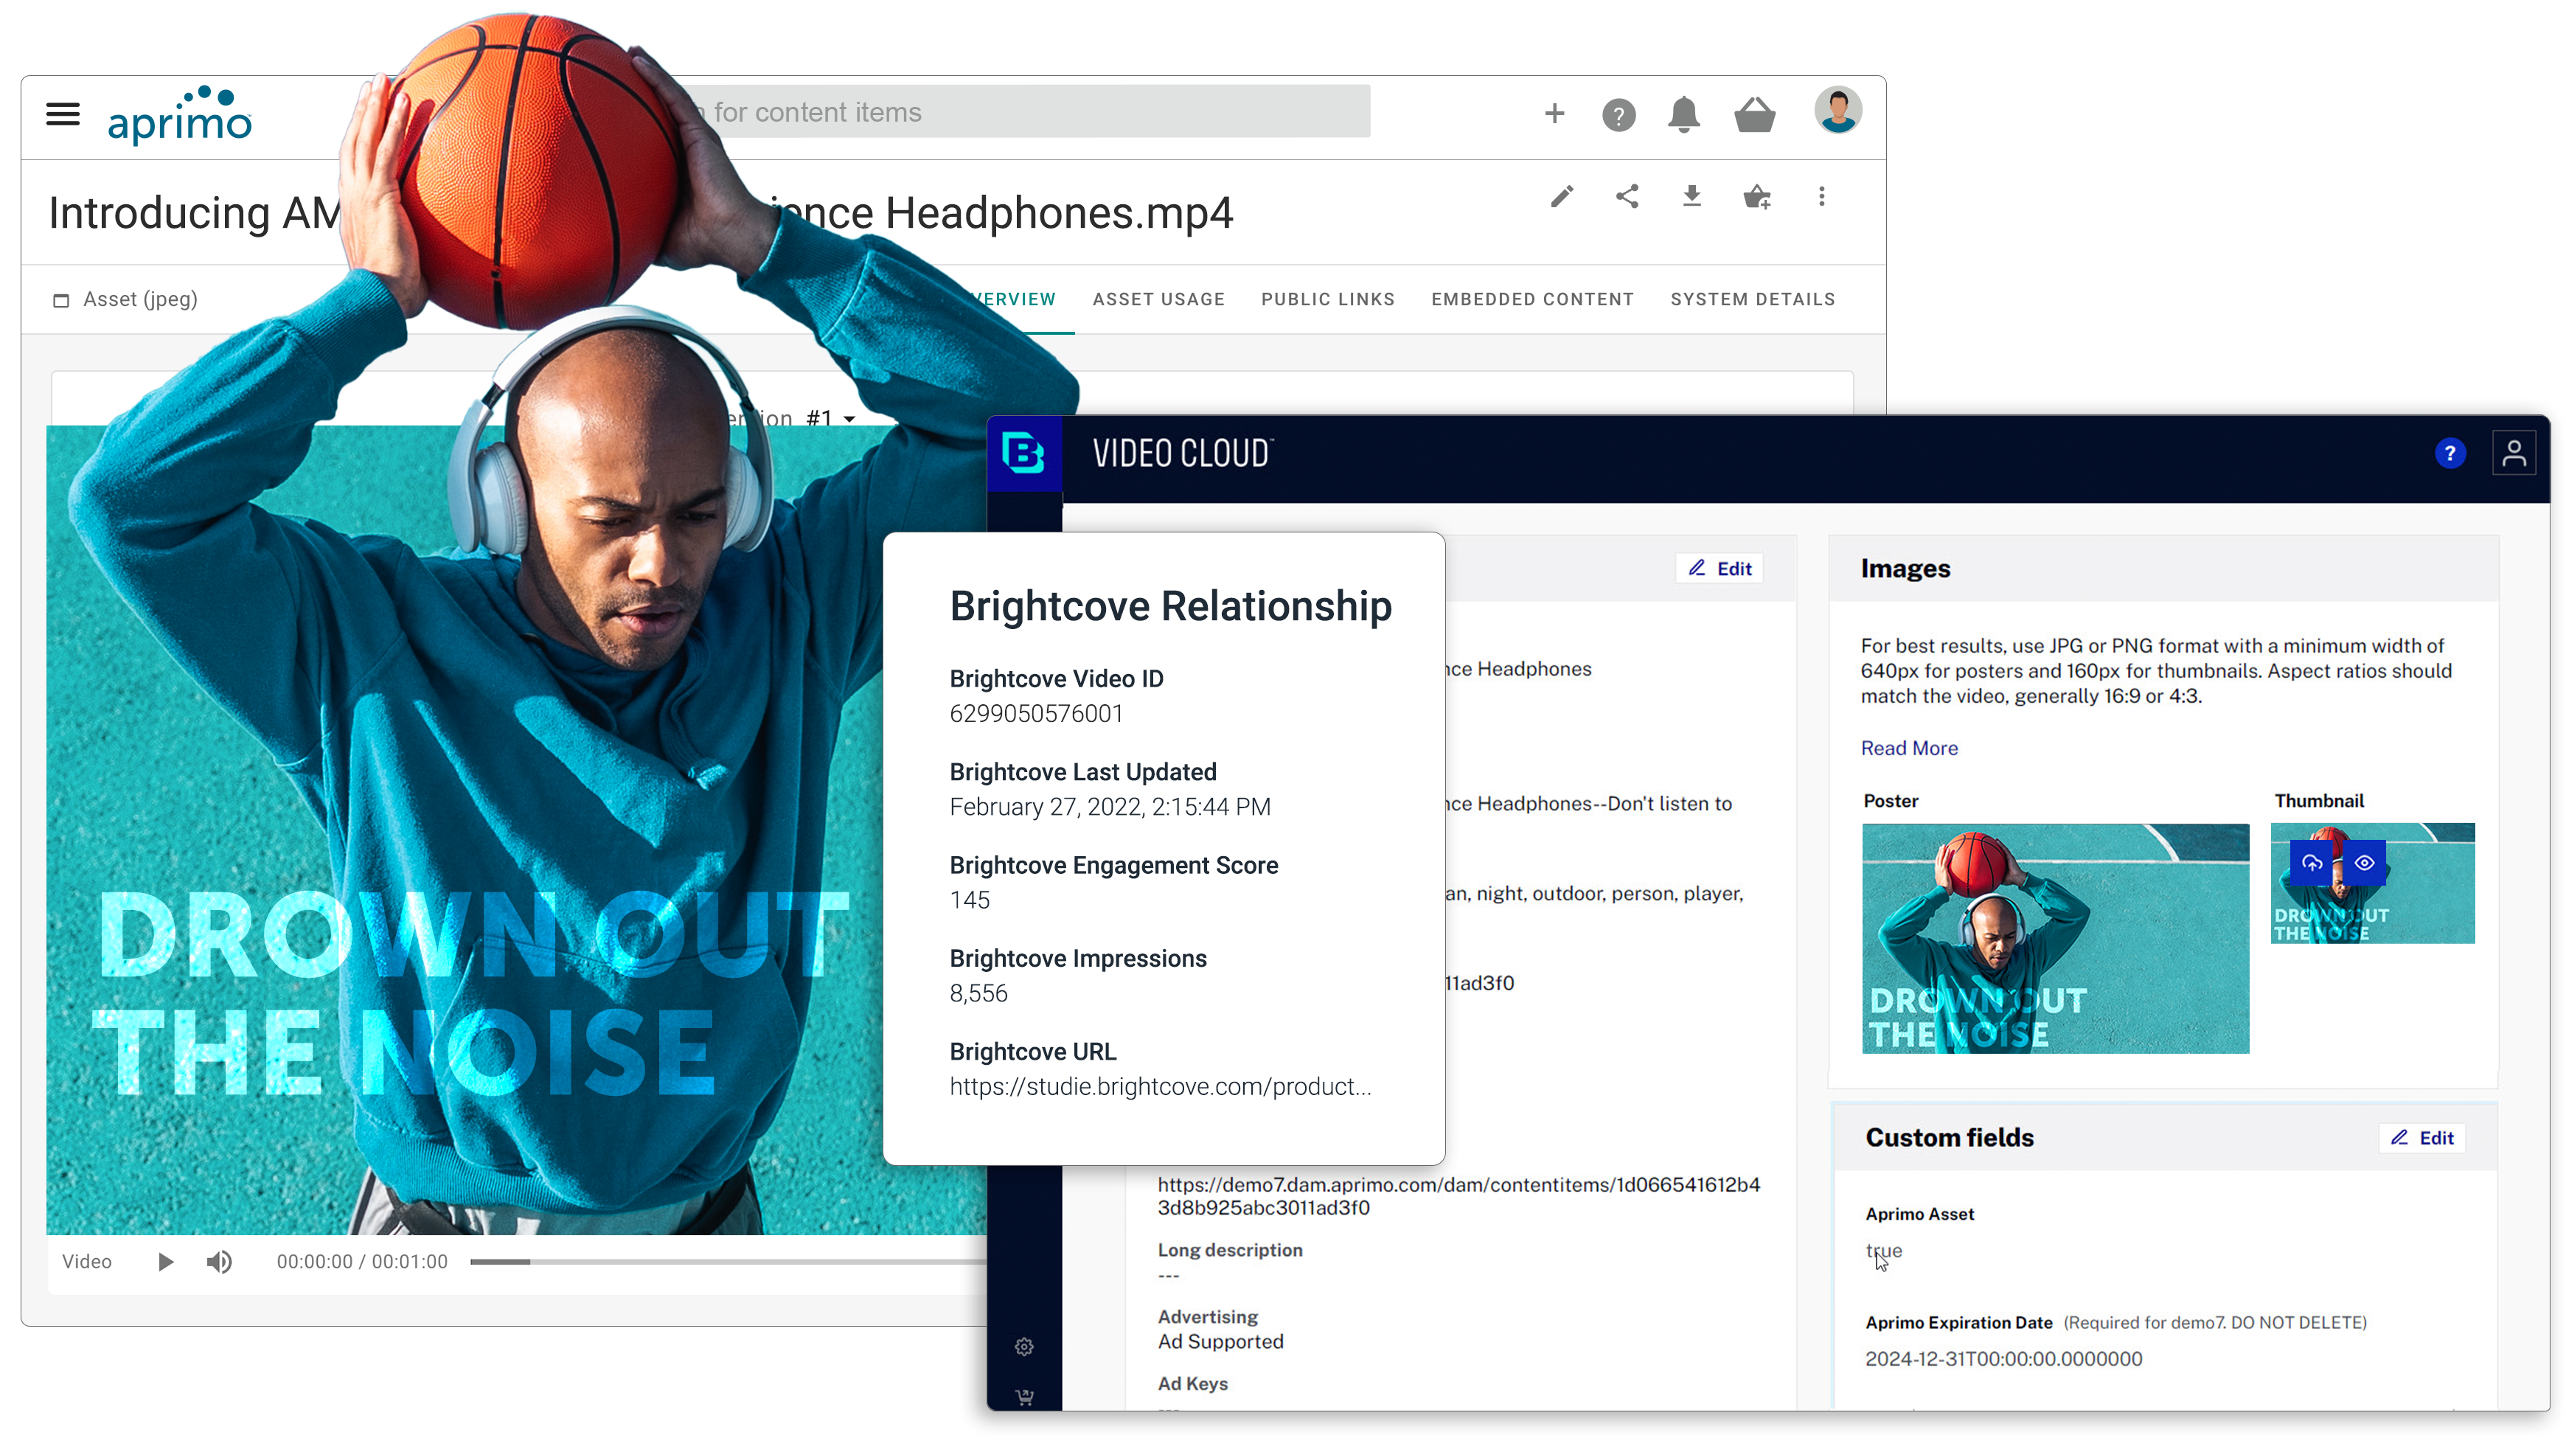Click the Ad Keys label

coord(1192,1384)
